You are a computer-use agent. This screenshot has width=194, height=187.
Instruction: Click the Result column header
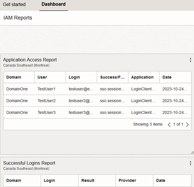click(x=97, y=180)
